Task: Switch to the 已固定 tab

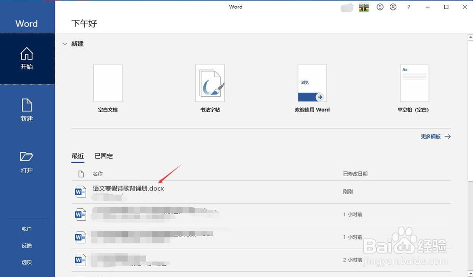Action: 104,156
